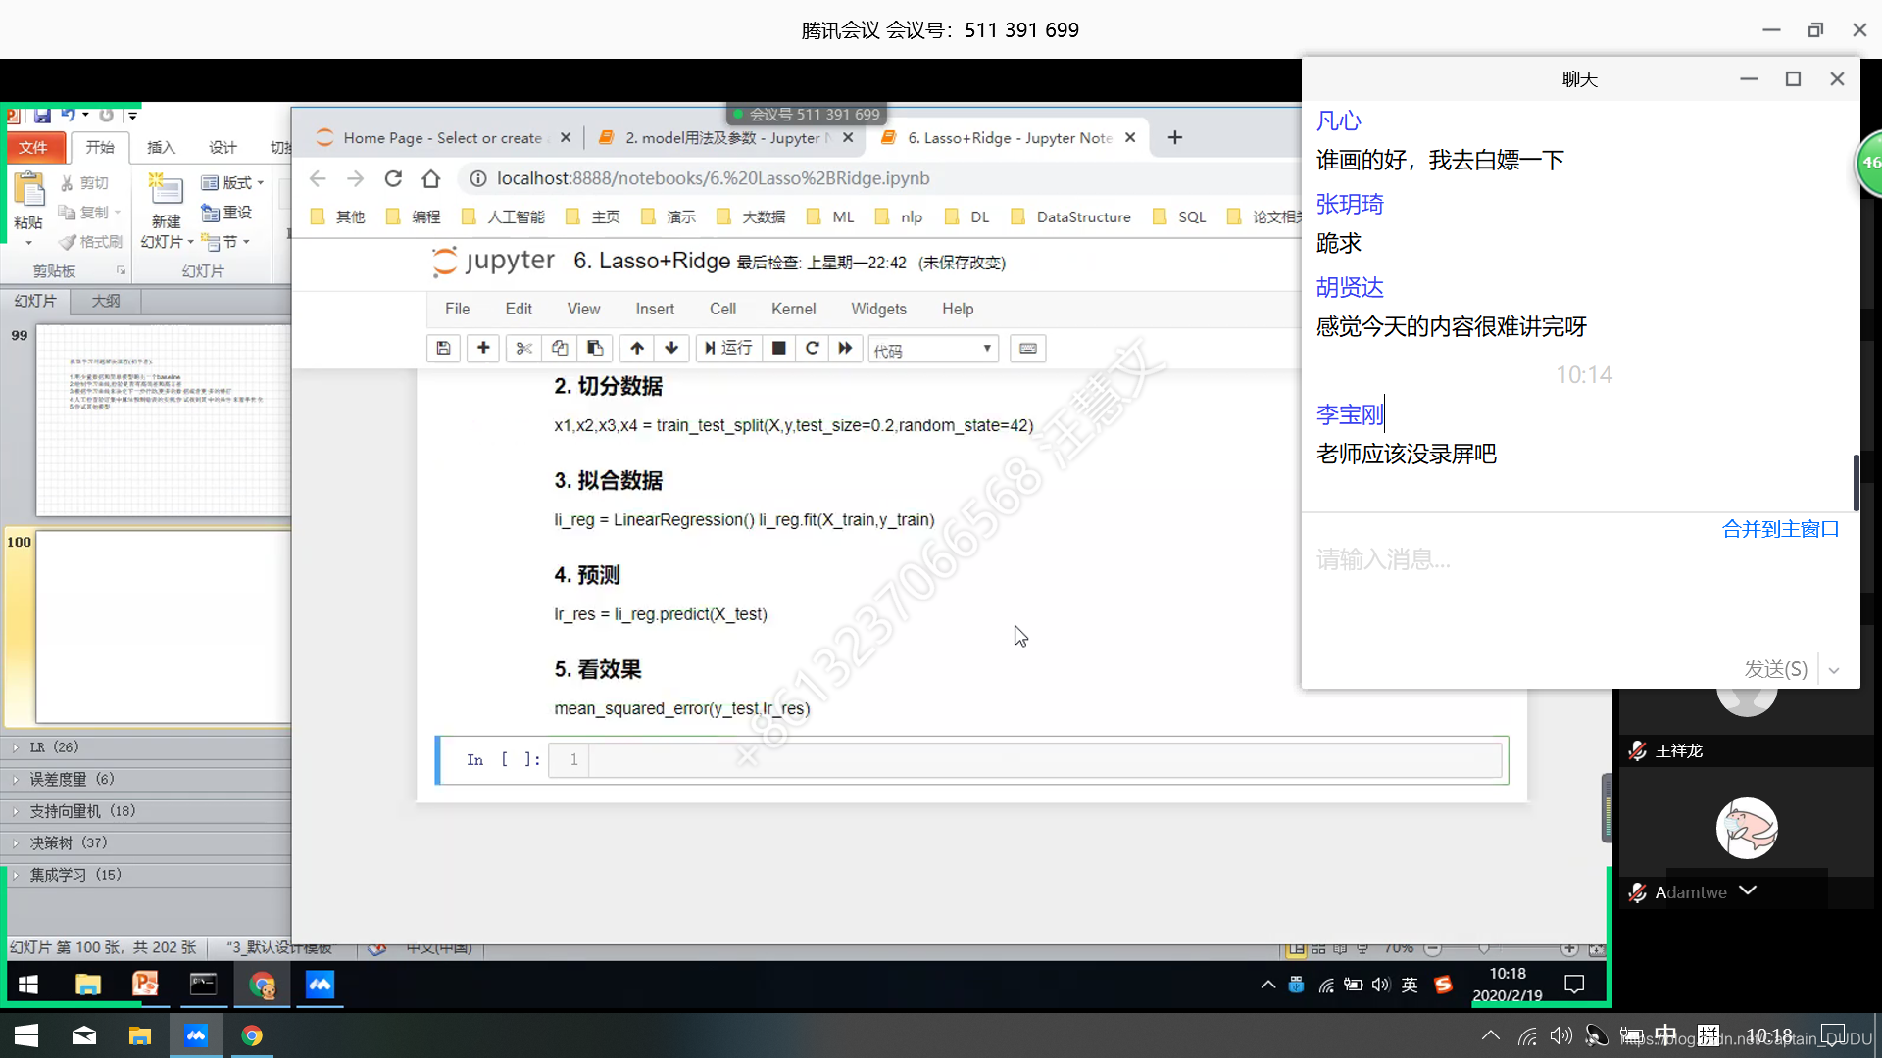
Task: Switch to the Home Page browser tab
Action: click(442, 138)
